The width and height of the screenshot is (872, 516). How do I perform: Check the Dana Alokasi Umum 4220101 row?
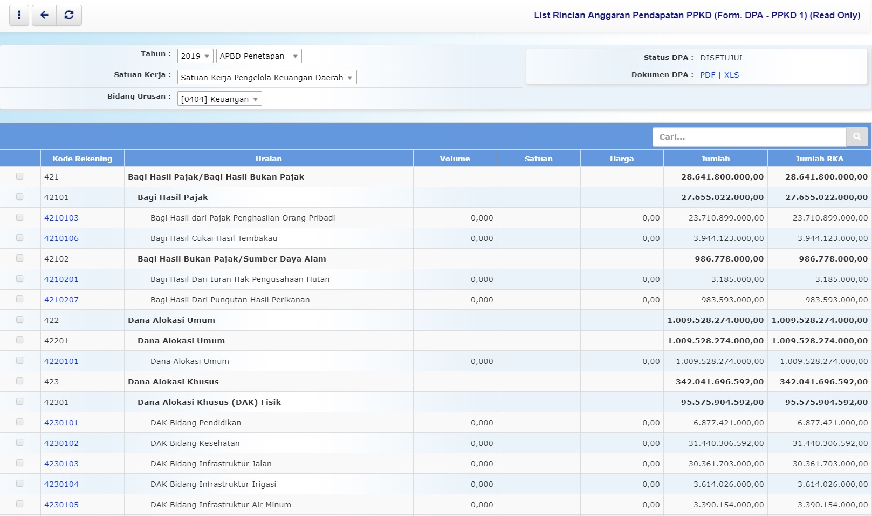[x=20, y=361]
